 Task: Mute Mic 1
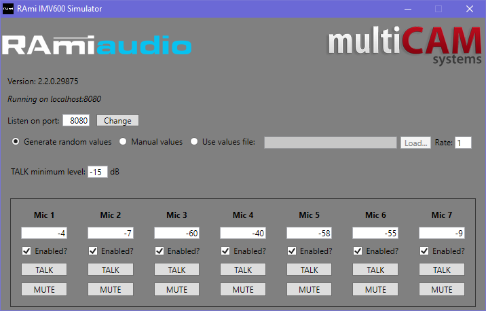coord(44,289)
